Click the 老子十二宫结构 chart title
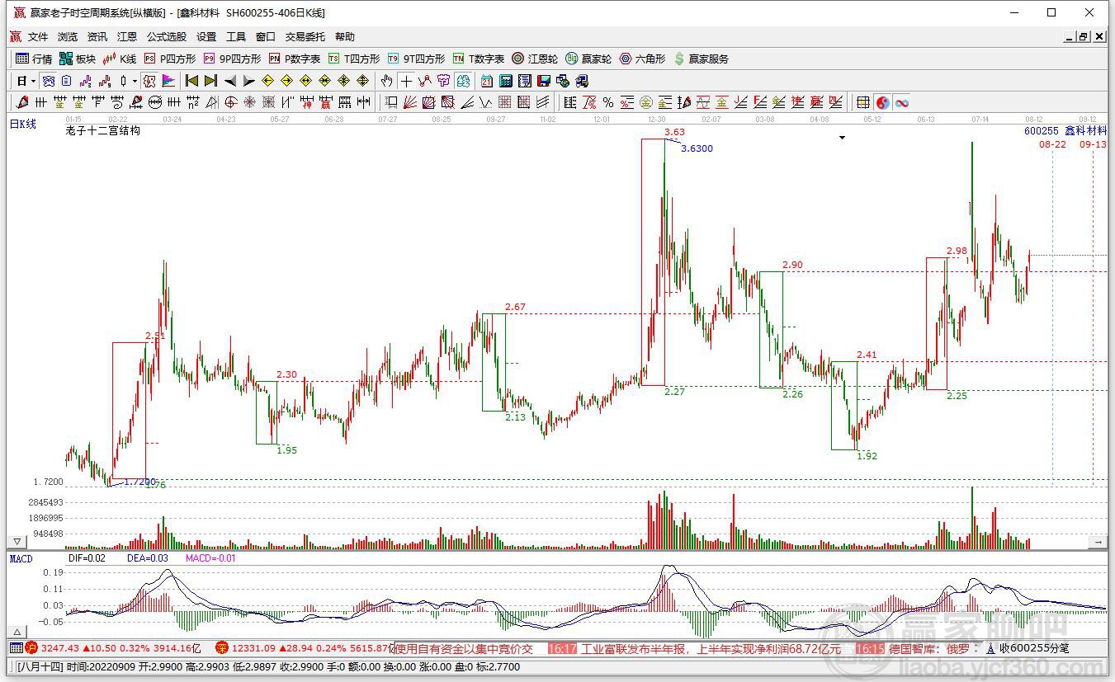Screen dimensions: 1115x682 pos(102,131)
